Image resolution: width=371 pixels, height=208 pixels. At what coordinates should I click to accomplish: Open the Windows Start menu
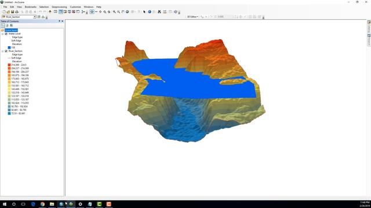(x=5, y=204)
